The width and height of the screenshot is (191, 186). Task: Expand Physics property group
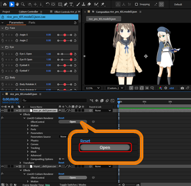point(28,141)
